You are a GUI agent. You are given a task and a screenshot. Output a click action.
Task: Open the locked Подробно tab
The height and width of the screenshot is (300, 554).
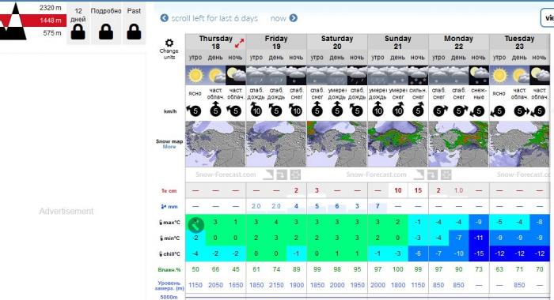[x=106, y=24]
